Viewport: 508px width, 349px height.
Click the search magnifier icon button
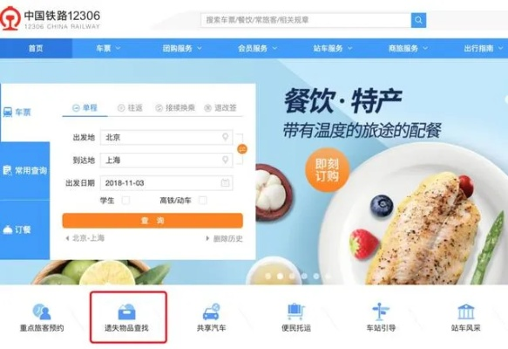tap(418, 20)
